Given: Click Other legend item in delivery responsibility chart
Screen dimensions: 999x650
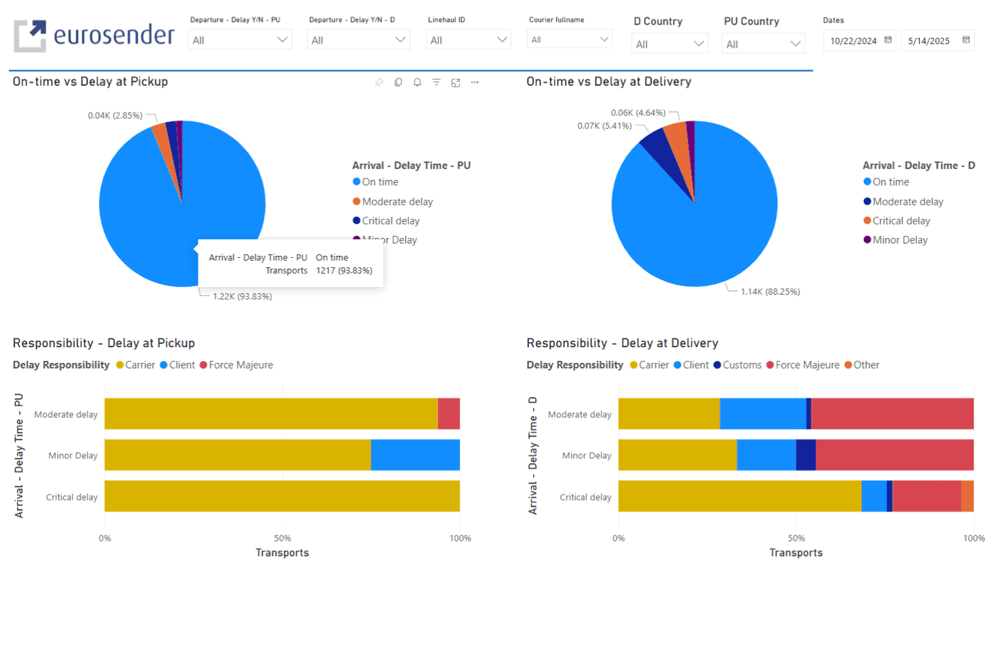Looking at the screenshot, I should (862, 365).
